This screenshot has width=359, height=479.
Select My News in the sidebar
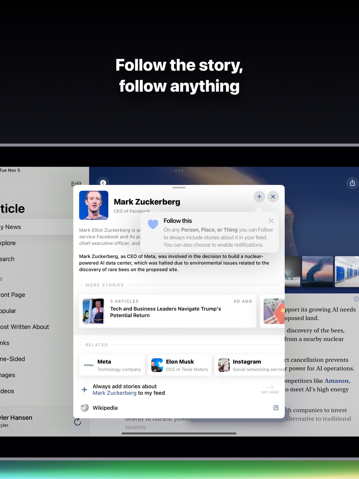[x=37, y=227]
